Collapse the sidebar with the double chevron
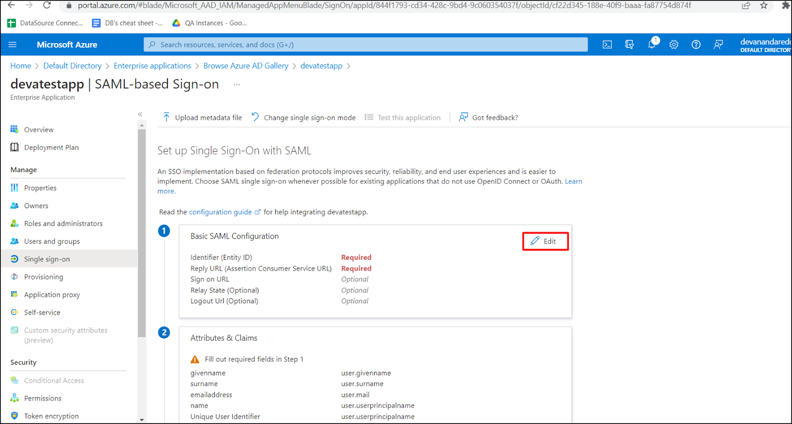The image size is (792, 424). click(x=140, y=114)
